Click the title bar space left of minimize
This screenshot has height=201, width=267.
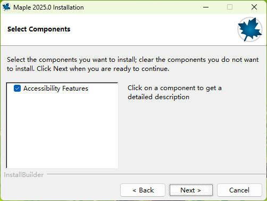tap(142, 7)
